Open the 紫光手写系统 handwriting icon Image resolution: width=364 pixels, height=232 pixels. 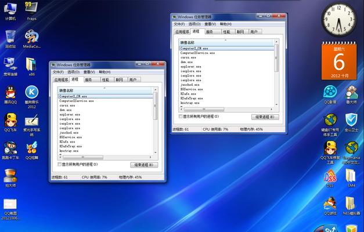(31, 125)
